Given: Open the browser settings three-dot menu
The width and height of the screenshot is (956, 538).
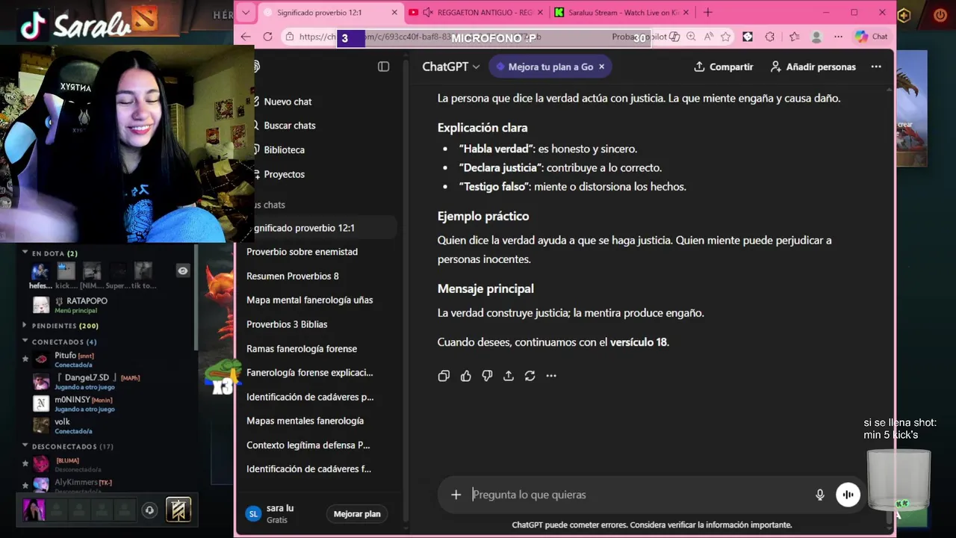Looking at the screenshot, I should pos(837,37).
